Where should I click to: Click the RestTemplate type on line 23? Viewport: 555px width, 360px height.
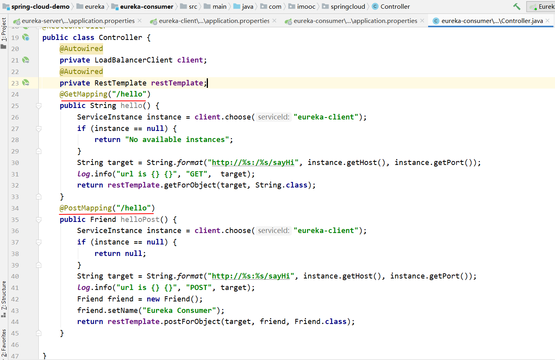pyautogui.click(x=121, y=83)
